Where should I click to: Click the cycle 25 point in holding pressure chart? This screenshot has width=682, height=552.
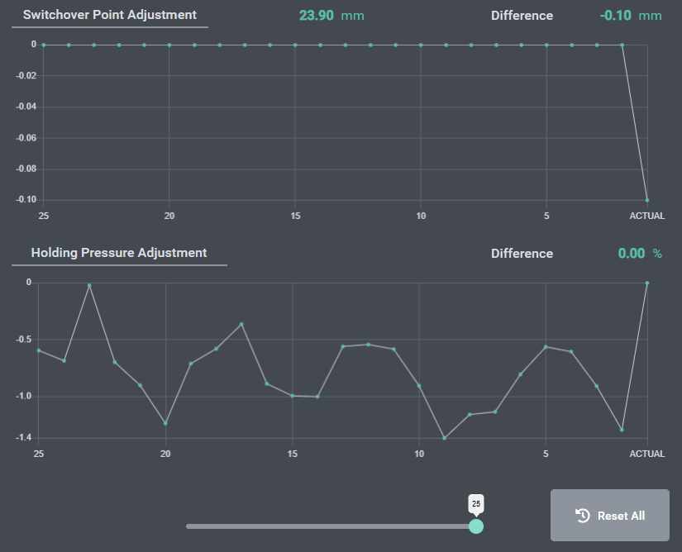(x=39, y=350)
